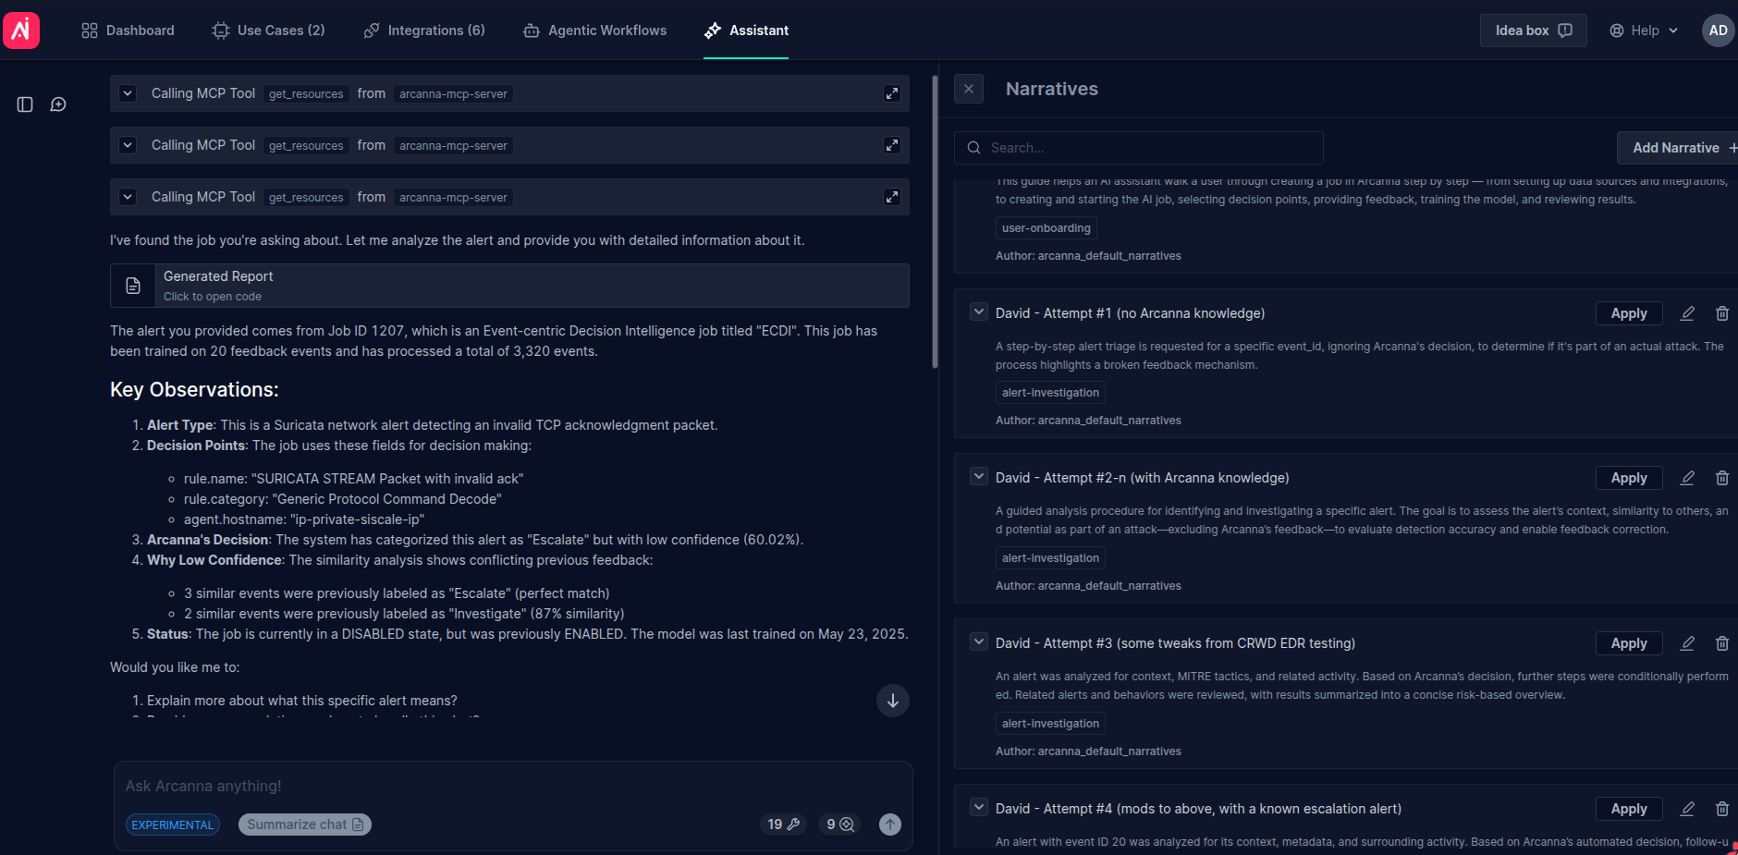This screenshot has height=855, width=1738.
Task: Open the 9 resources counter
Action: click(x=839, y=824)
